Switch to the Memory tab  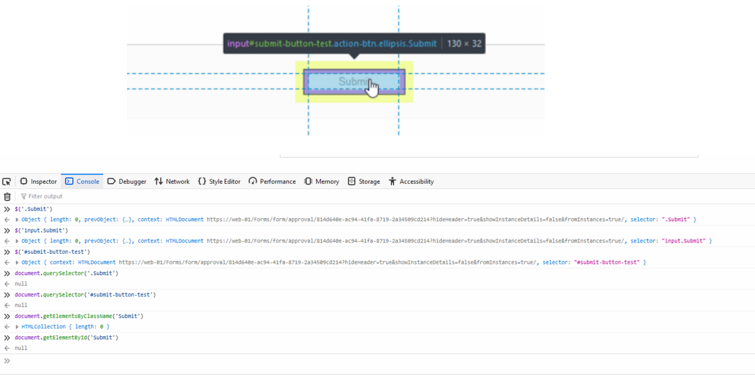coord(322,181)
